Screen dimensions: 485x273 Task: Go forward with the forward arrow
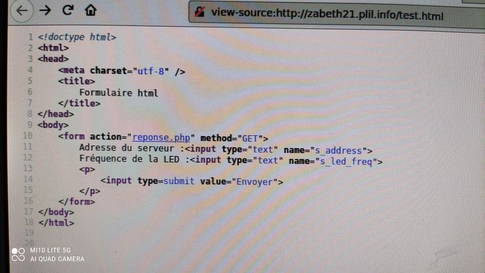pos(45,10)
